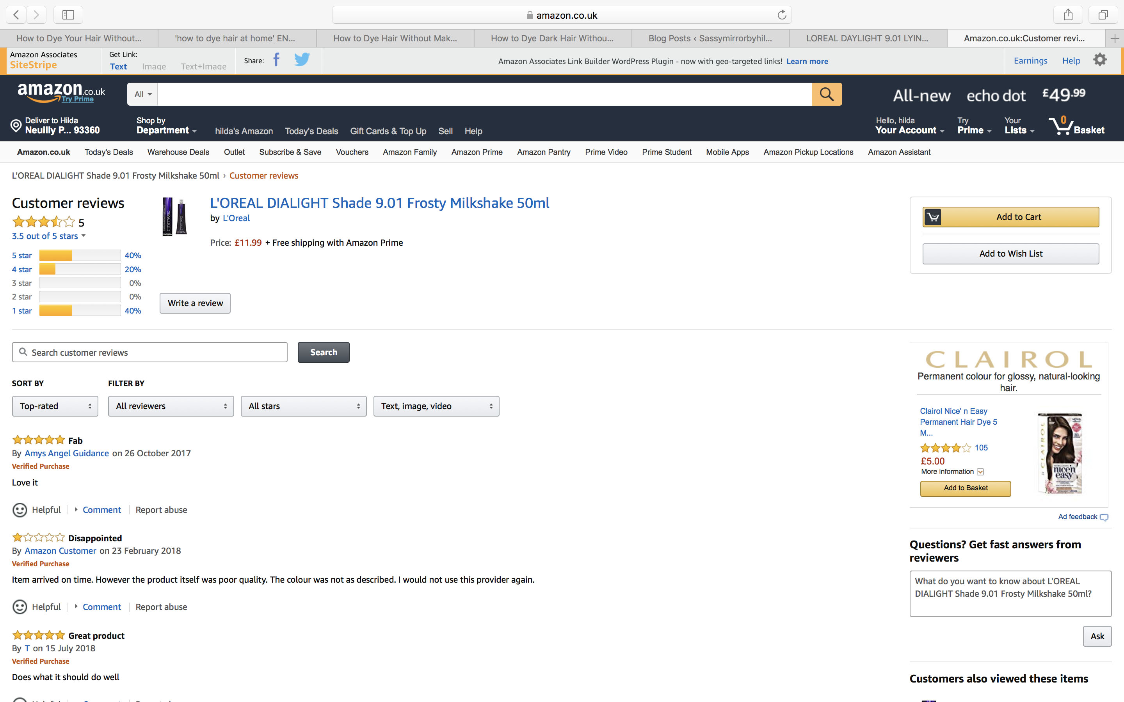
Task: Open the 'All stars' filter dropdown
Action: pyautogui.click(x=303, y=406)
